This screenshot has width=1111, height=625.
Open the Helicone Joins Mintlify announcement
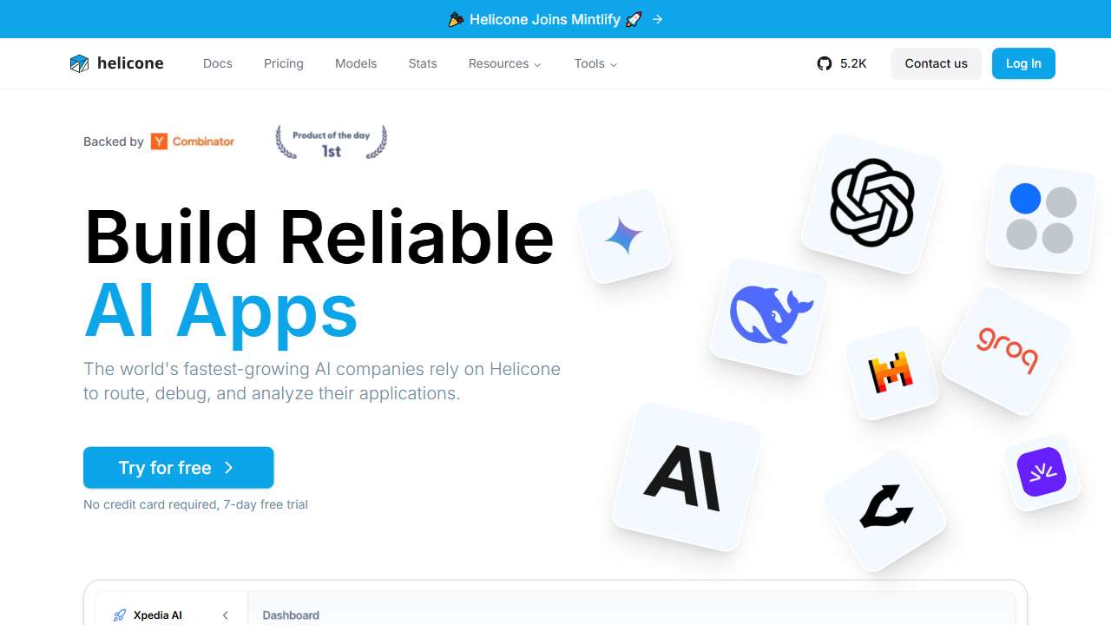tap(555, 19)
